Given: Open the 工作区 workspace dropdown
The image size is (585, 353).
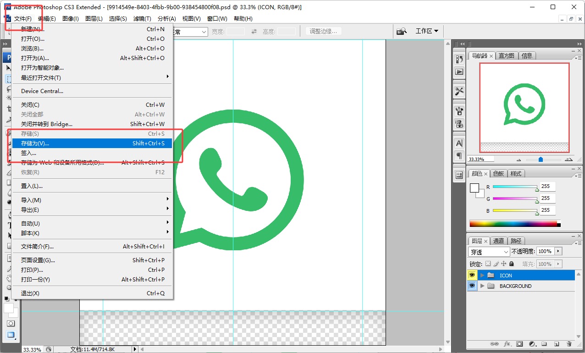Looking at the screenshot, I should (426, 31).
